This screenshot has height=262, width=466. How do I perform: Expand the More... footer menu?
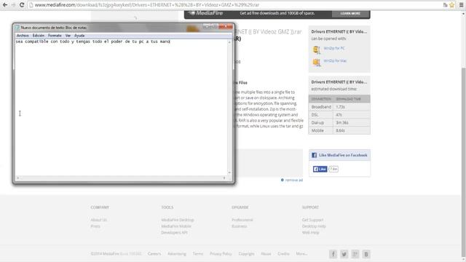coord(301,254)
